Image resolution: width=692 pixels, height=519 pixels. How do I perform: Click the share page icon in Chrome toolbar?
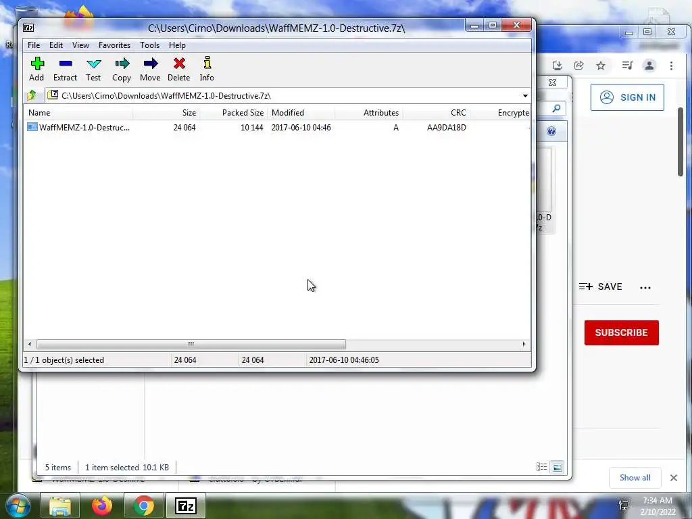tap(578, 66)
